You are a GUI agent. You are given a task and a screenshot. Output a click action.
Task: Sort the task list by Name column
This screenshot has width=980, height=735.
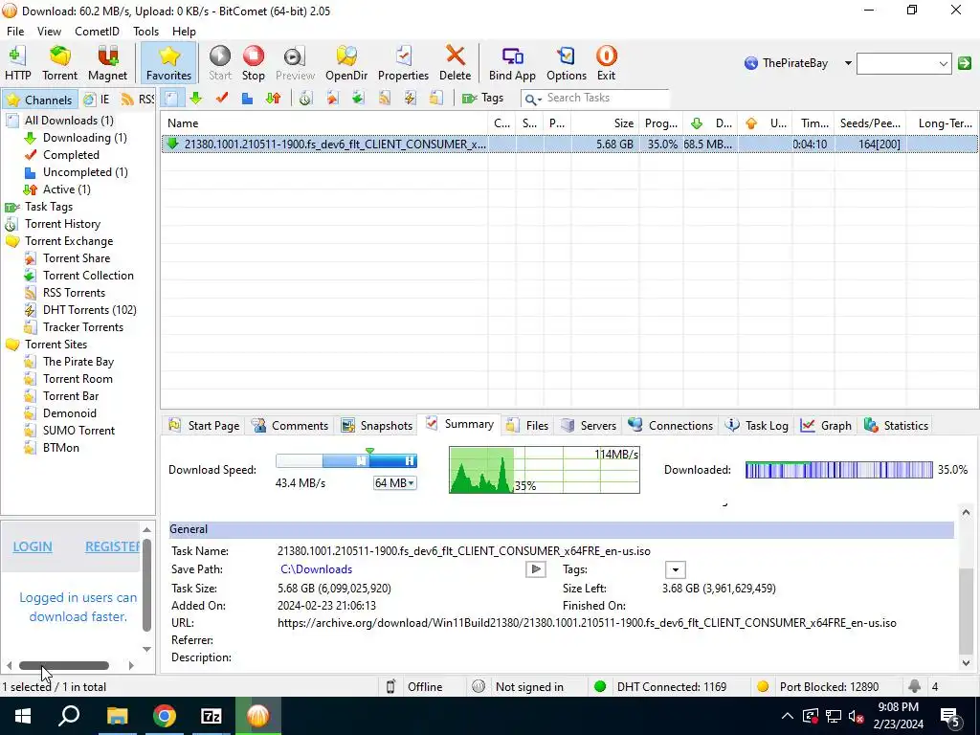(324, 123)
